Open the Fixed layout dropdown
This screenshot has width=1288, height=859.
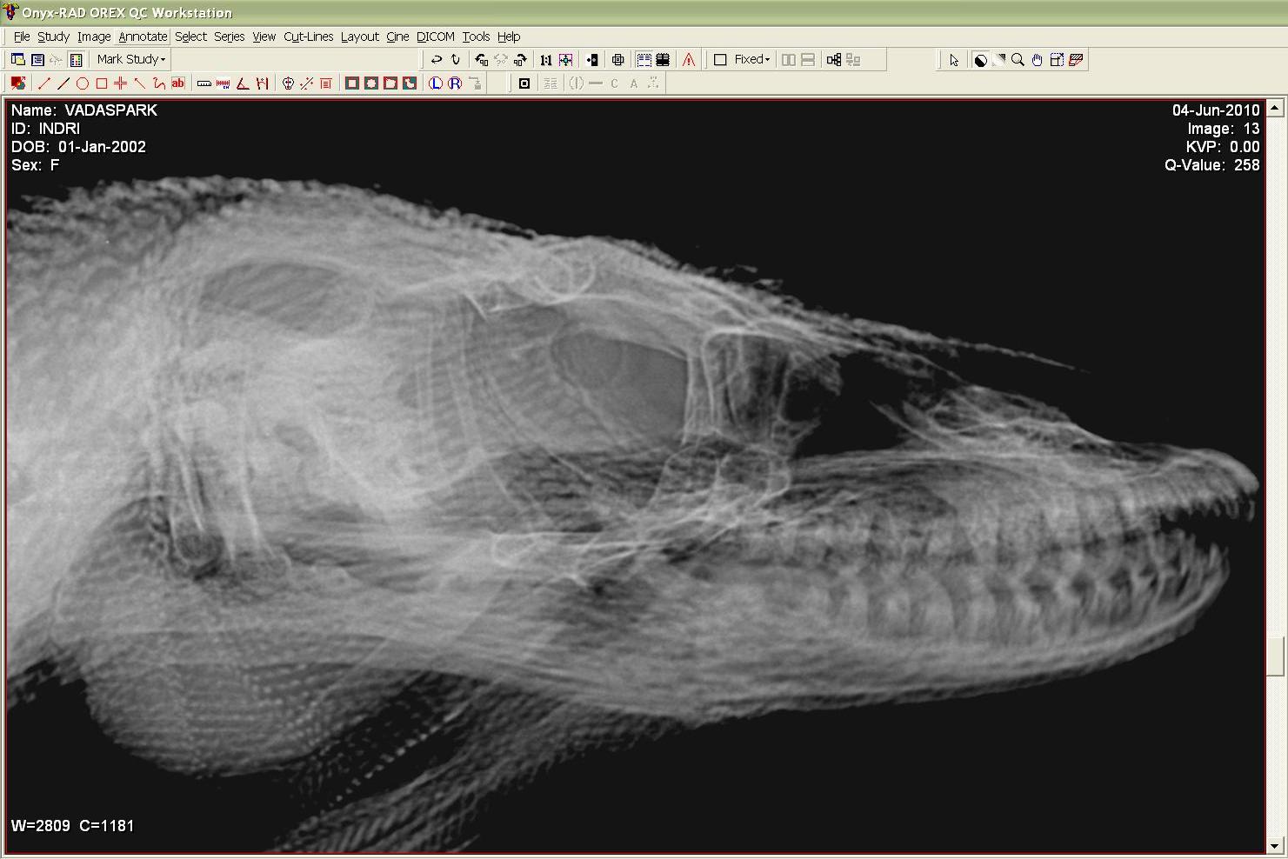752,59
